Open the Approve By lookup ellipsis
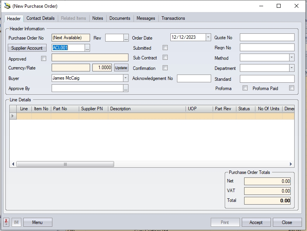The height and width of the screenshot is (231, 307). [126, 89]
